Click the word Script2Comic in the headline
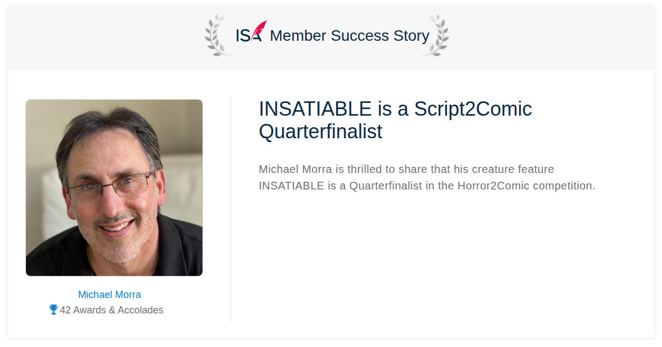Image resolution: width=662 pixels, height=347 pixels. 473,109
